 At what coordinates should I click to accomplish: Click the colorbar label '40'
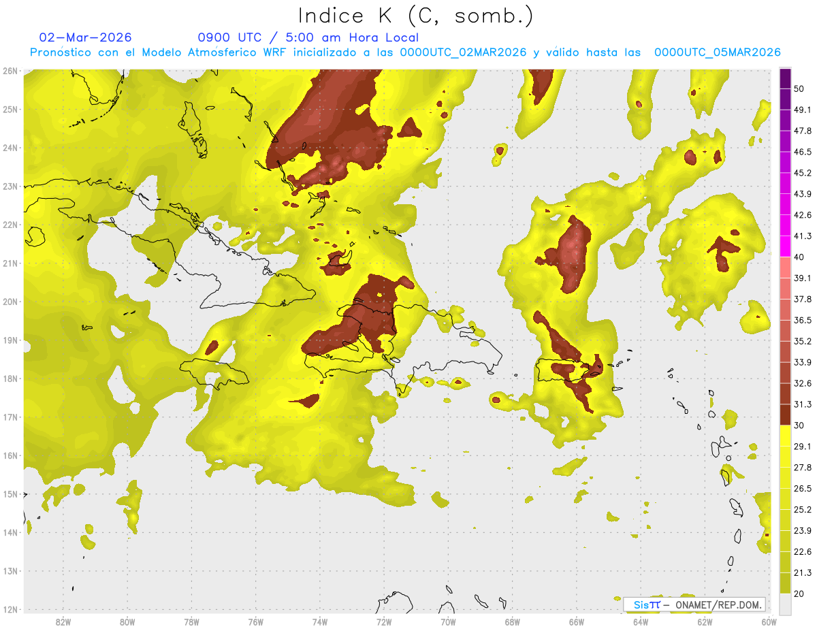(799, 257)
